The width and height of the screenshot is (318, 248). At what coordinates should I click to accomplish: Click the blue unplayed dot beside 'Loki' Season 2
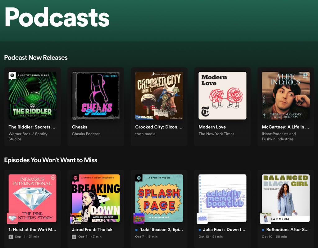pyautogui.click(x=137, y=230)
